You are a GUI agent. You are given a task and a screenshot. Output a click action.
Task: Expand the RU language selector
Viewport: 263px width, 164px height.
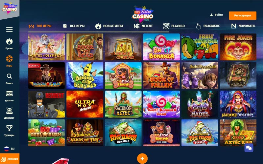click(10, 149)
